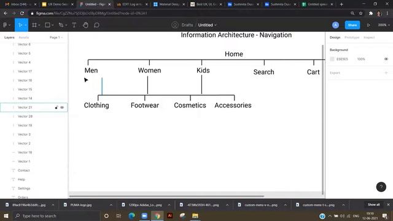393x221 pixels.
Task: Bookmark this page with star icon
Action: point(360,14)
